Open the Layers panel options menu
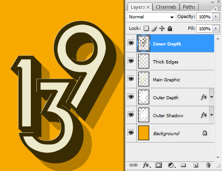Image resolution: width=222 pixels, height=171 pixels. [x=217, y=9]
